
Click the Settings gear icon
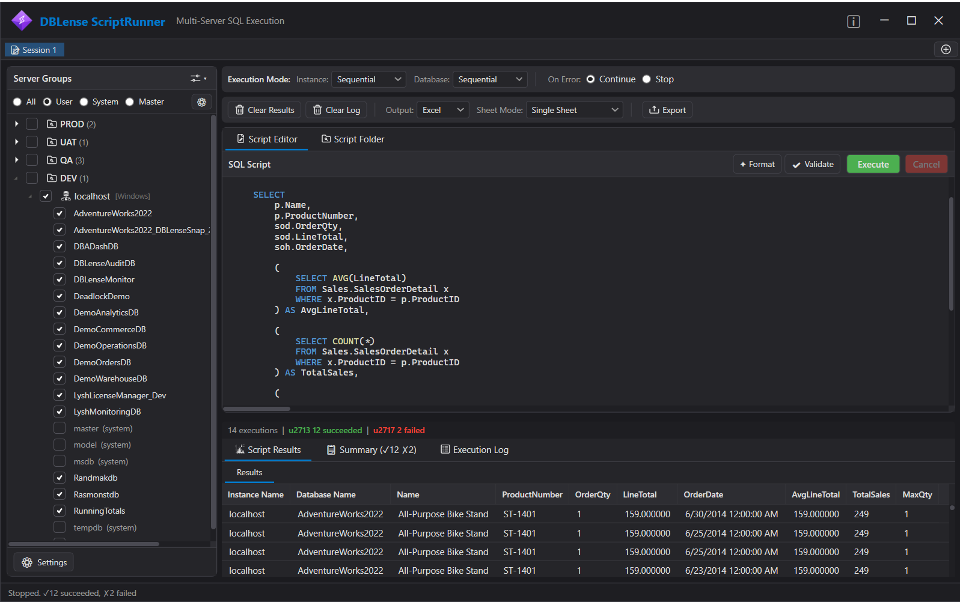pos(27,562)
